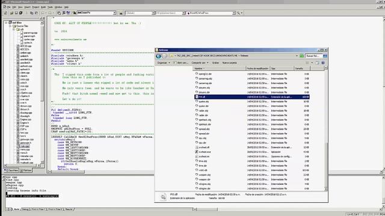The height and width of the screenshot is (216, 385).
Task: Click the Explorer address bar path
Action: tap(233, 56)
